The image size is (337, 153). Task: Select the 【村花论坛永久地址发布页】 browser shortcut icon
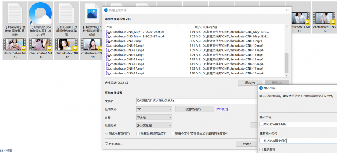(40, 13)
